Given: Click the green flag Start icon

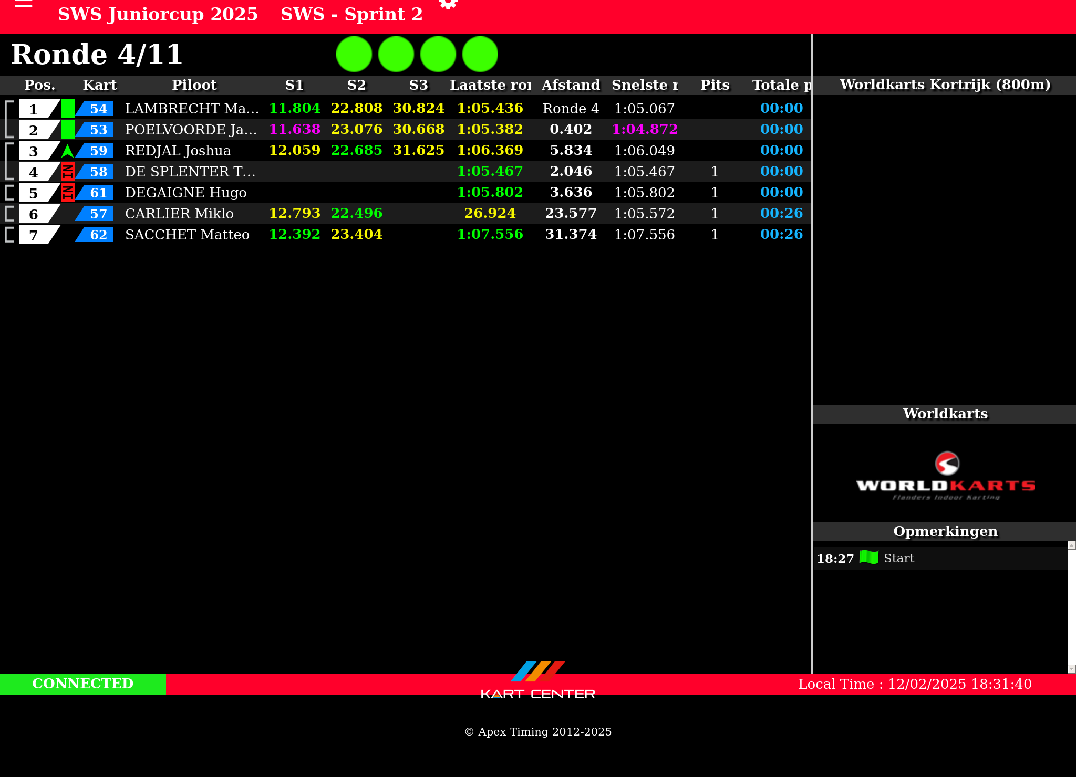Looking at the screenshot, I should [868, 558].
